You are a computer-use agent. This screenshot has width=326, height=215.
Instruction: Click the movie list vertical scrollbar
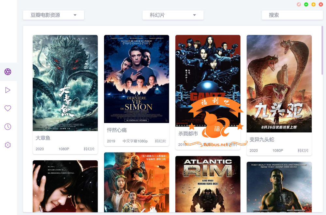322,50
